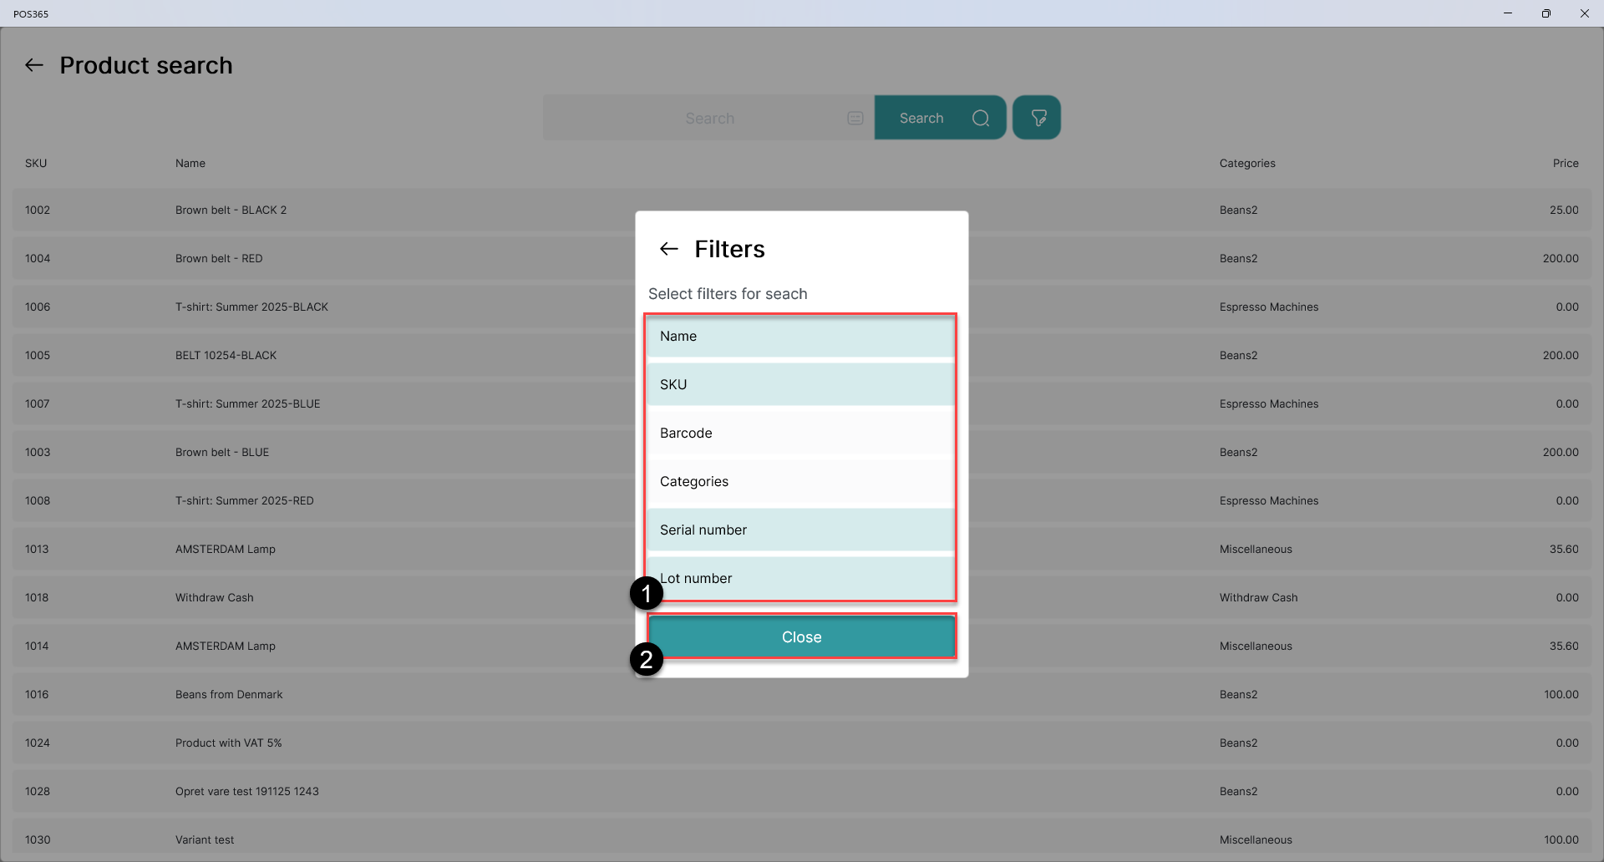The image size is (1604, 862).
Task: Click SKU 1016 cell
Action: 37,694
